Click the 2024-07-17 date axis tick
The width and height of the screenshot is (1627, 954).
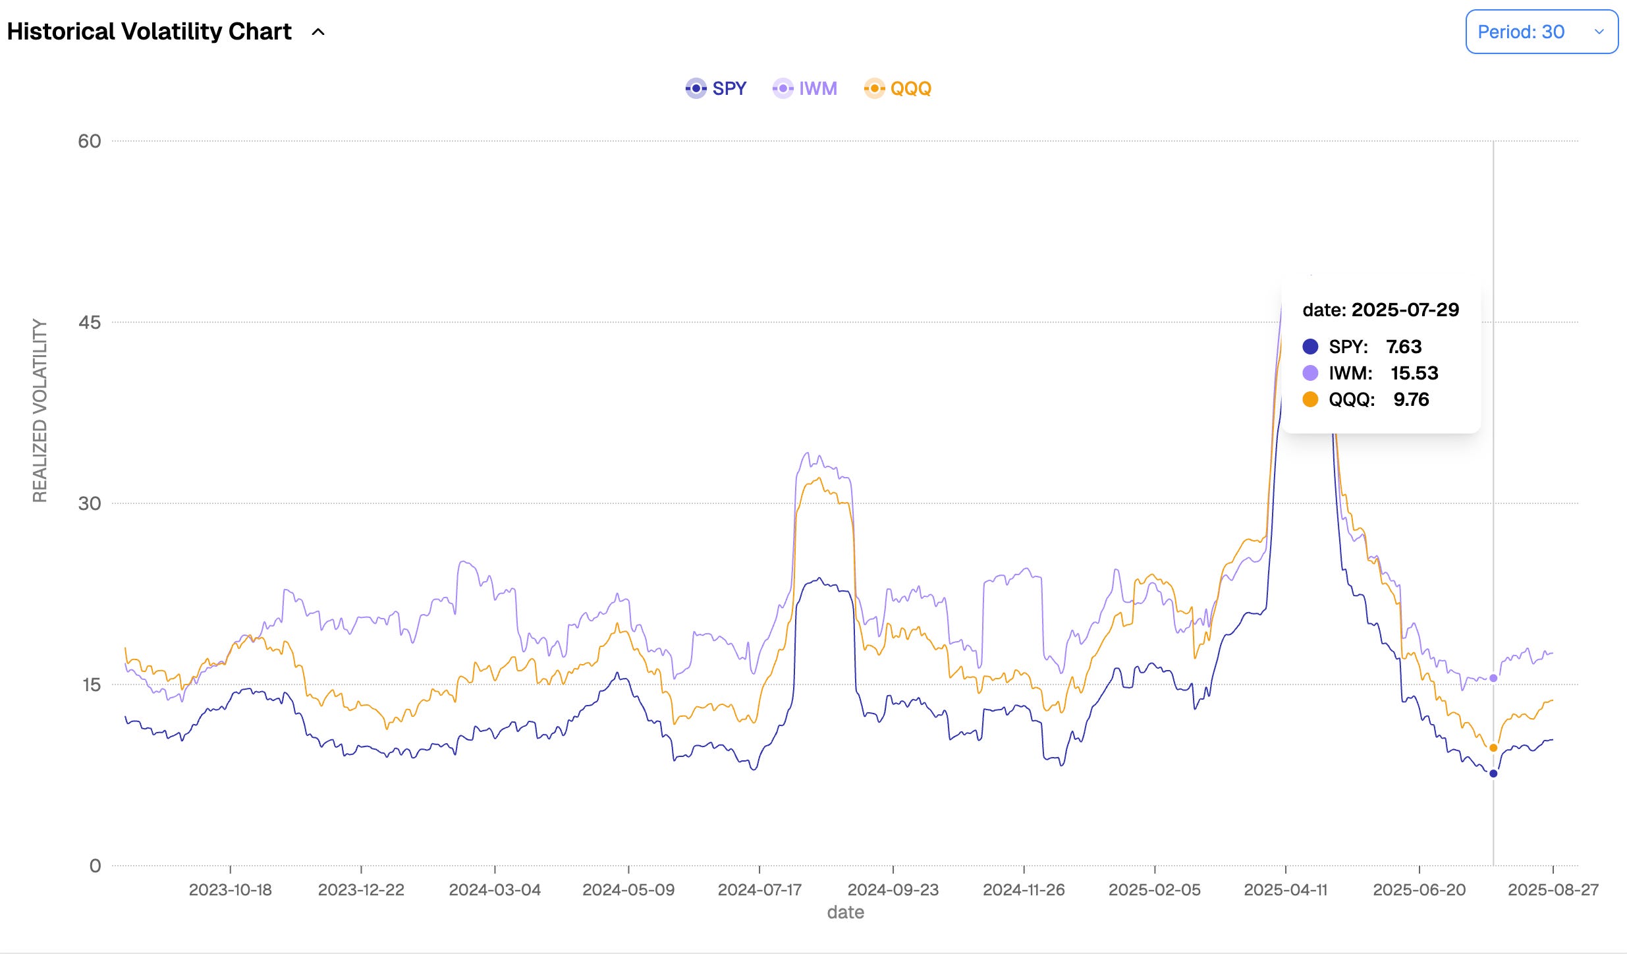[759, 889]
